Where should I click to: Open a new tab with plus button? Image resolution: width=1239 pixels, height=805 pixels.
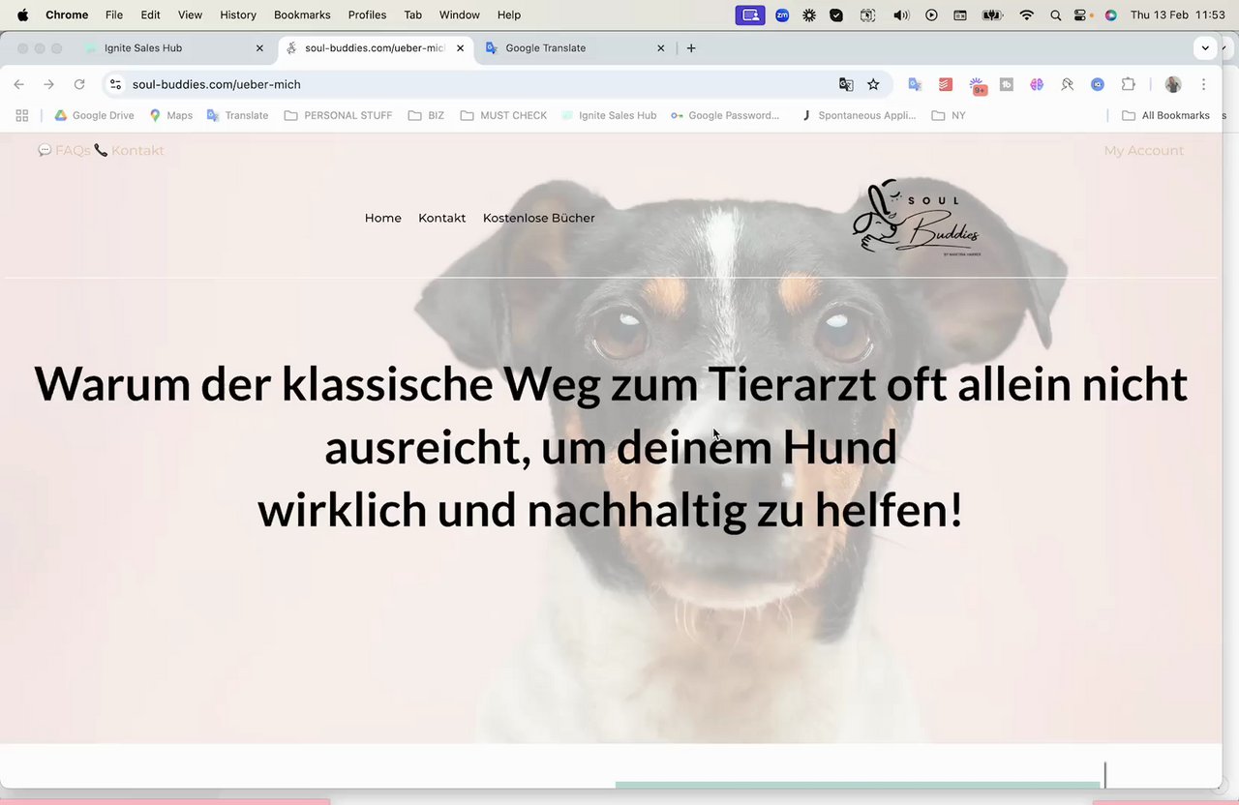click(x=691, y=47)
